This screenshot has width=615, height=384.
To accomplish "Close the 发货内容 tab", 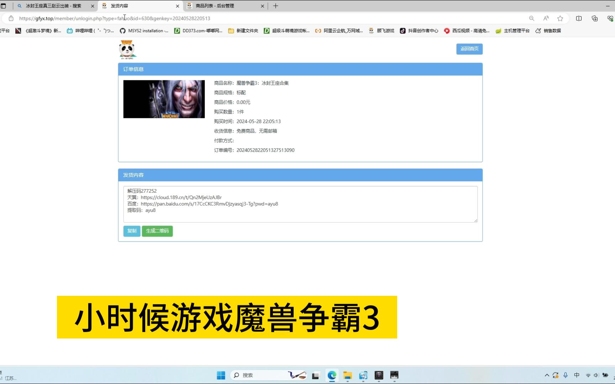I will click(177, 6).
